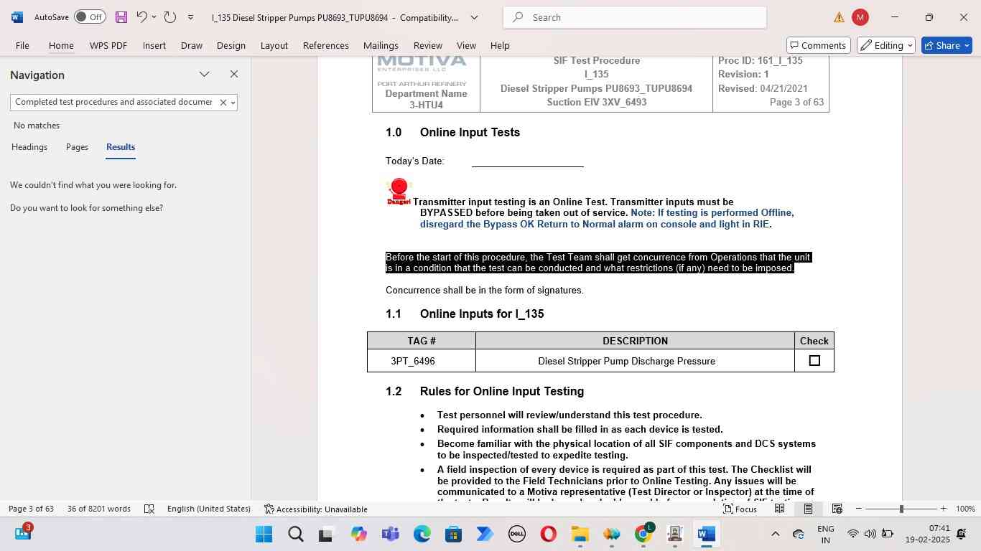Launch Microsoft Edge from taskbar
Image resolution: width=981 pixels, height=551 pixels.
422,534
